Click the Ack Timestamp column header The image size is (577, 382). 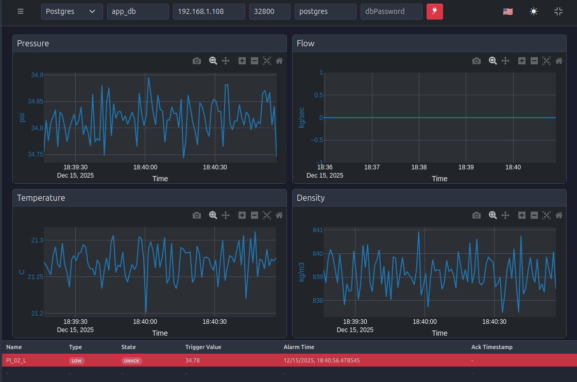pyautogui.click(x=491, y=347)
